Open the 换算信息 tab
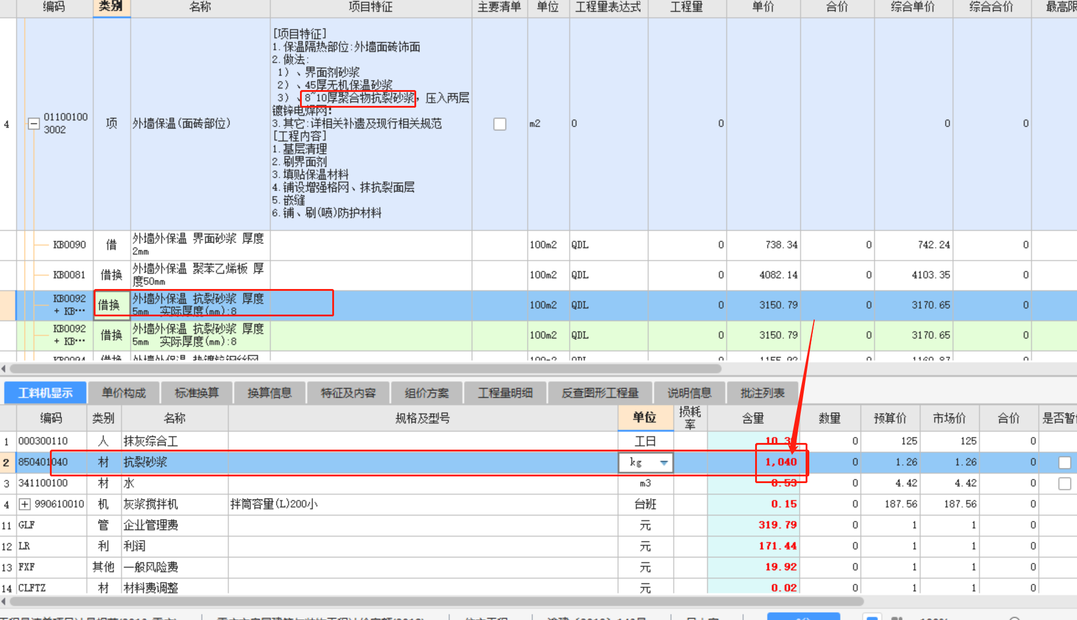This screenshot has height=620, width=1077. click(x=270, y=393)
